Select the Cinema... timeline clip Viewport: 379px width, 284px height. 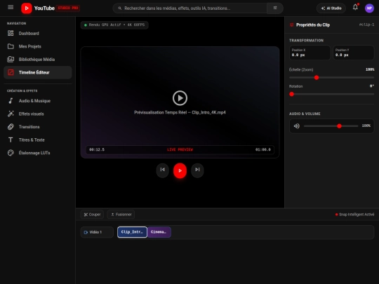(159, 232)
